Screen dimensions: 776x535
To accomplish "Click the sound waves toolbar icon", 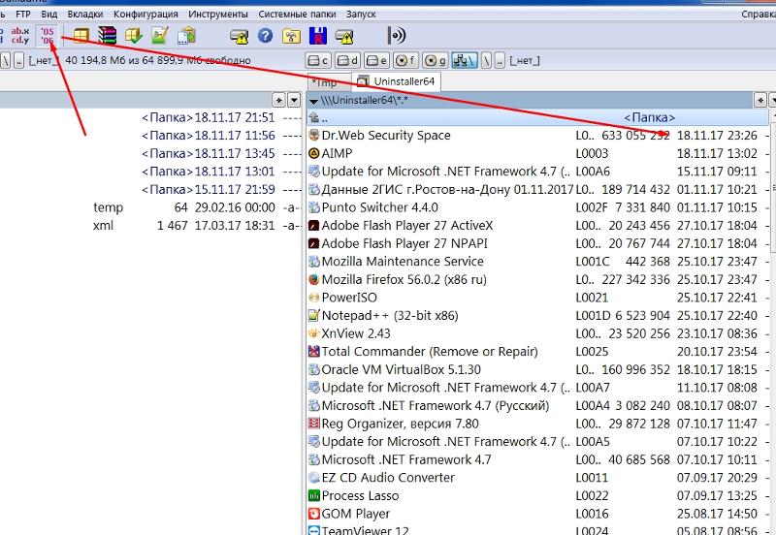I will (396, 36).
